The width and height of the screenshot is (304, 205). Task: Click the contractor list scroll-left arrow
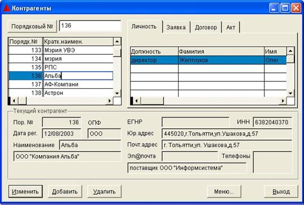(x=14, y=101)
